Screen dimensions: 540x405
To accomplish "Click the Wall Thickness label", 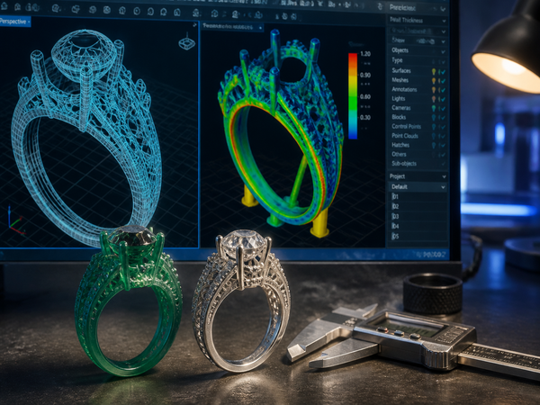I will tap(406, 21).
